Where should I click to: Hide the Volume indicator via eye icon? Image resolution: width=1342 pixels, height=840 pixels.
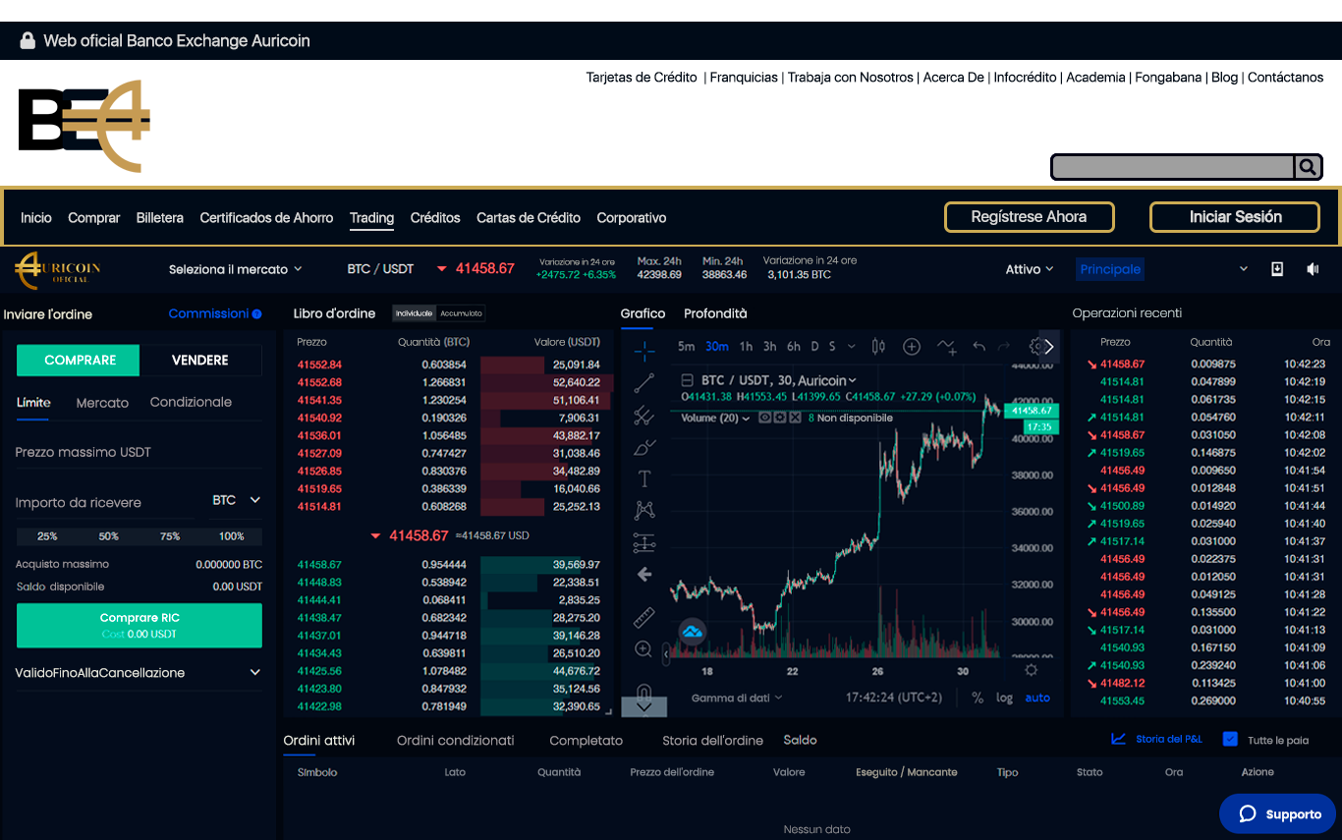[764, 418]
